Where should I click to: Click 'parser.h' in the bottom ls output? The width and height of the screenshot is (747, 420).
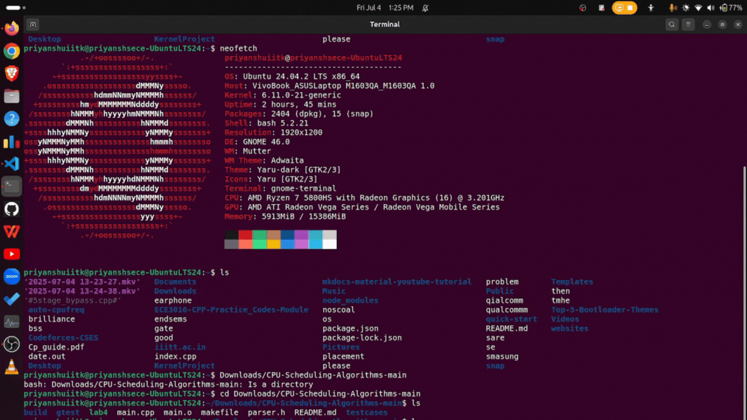266,412
